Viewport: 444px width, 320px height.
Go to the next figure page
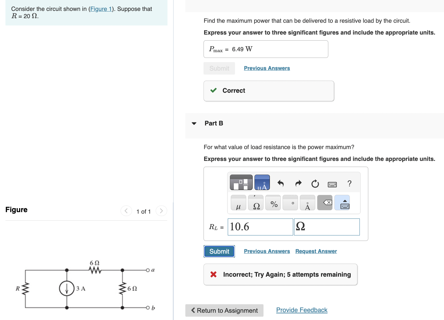coord(161,211)
